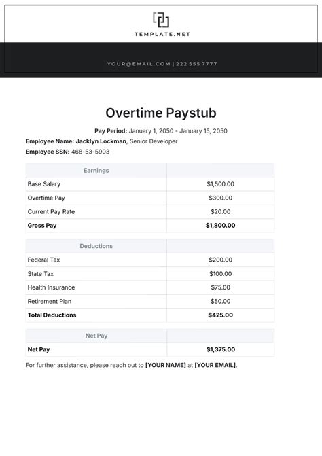
Task: Click the $20.00 pay rate value
Action: click(x=221, y=212)
